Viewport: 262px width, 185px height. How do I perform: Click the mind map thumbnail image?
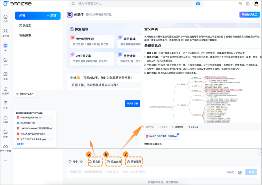195,100
